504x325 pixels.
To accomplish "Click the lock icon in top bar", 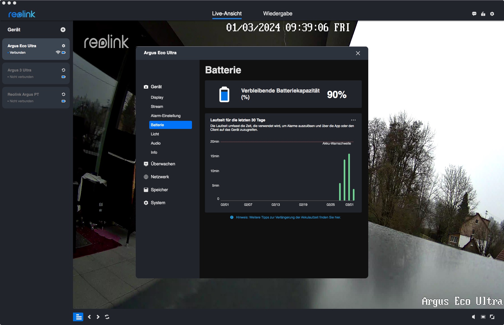I will (x=483, y=14).
